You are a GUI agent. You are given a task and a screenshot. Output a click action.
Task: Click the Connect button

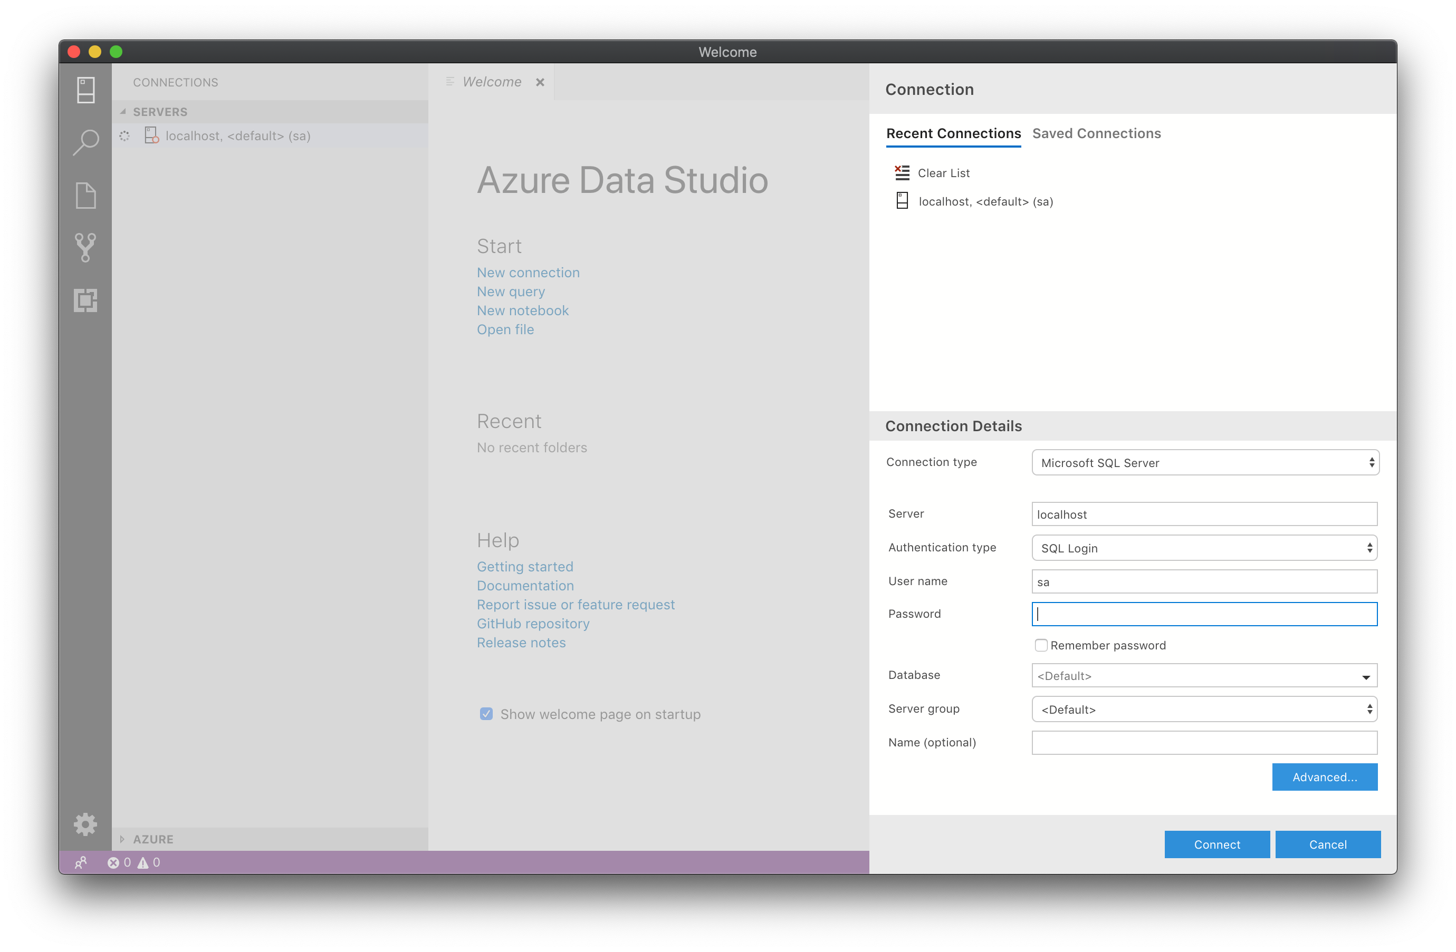tap(1217, 843)
